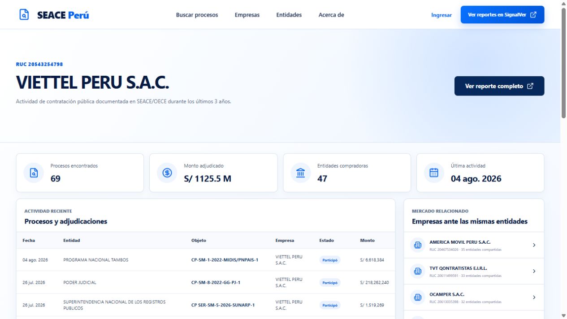Open AMERICA MOVIL PERU S.A.C. company link
The width and height of the screenshot is (567, 319).
pos(474,245)
